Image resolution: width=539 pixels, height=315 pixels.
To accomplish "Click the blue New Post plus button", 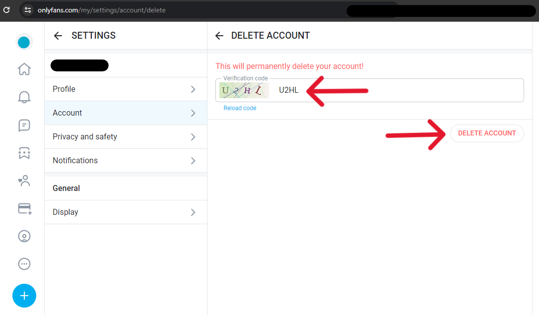I will point(24,296).
